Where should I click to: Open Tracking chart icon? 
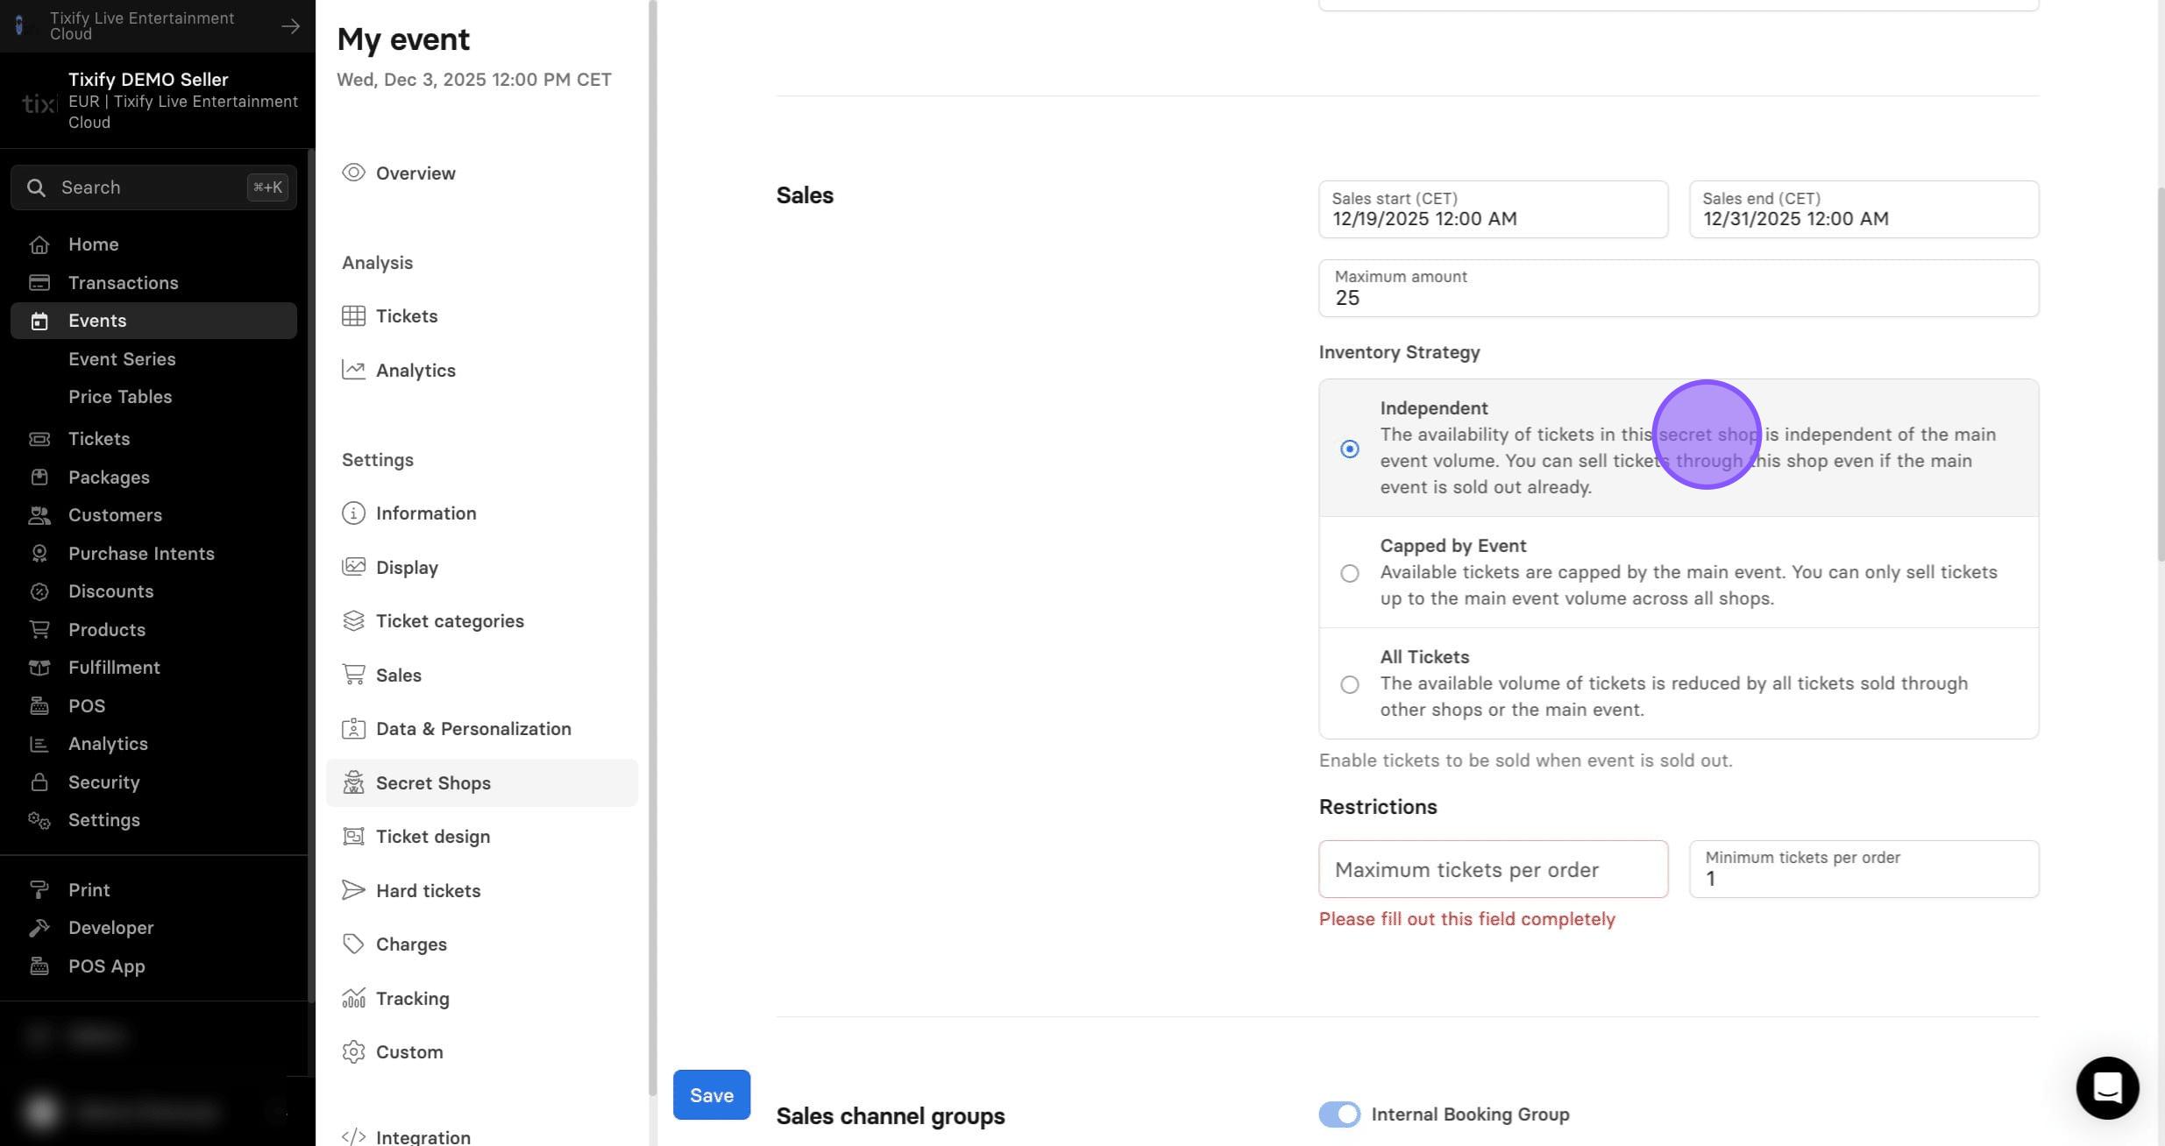coord(353,998)
